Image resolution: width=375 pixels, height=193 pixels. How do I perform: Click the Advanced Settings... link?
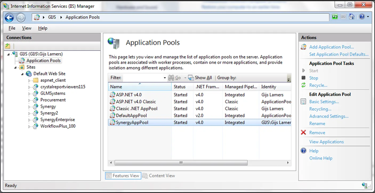(x=329, y=116)
